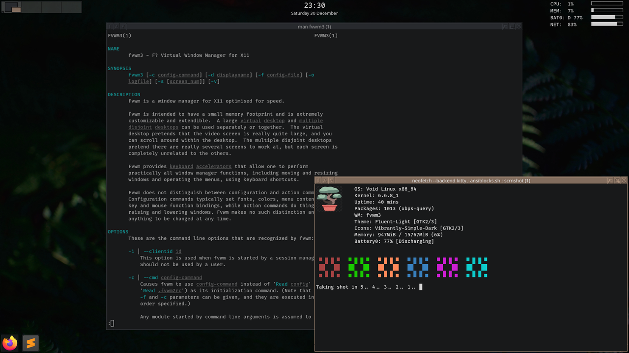Click down-triangle titlebar button of neofetch window
629x353 pixels.
[x=331, y=180]
